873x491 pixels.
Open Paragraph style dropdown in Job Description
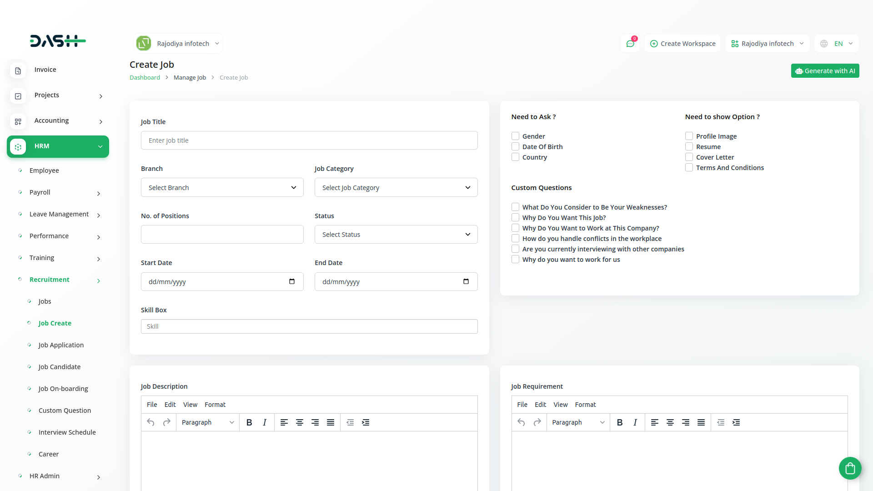click(x=208, y=422)
